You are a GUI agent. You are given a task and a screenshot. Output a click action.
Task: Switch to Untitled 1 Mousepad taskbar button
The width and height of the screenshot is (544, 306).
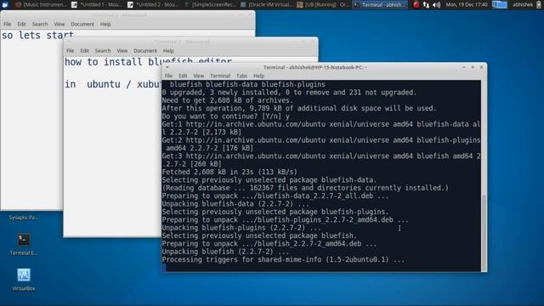point(96,4)
